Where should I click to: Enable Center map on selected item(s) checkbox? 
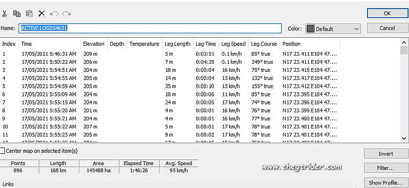(x=3, y=151)
